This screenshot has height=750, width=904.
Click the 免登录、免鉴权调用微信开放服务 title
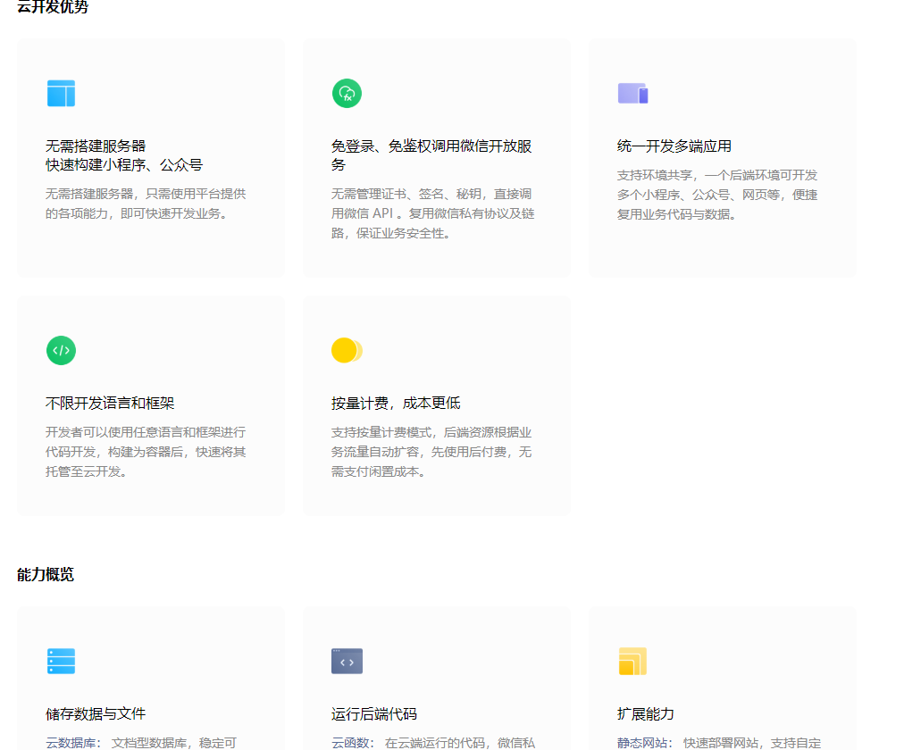tap(431, 155)
